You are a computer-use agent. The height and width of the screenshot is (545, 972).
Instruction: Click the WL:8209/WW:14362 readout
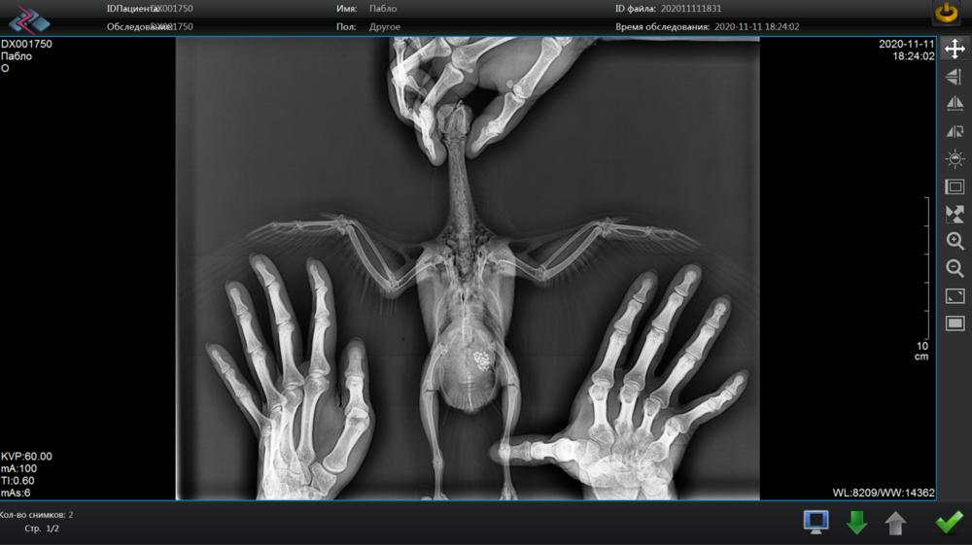point(884,493)
